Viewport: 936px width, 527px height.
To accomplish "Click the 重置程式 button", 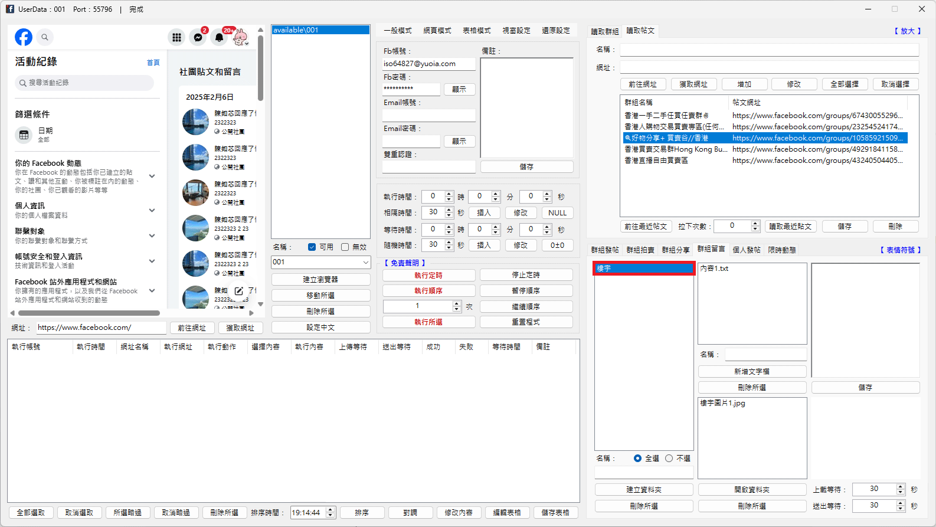I will 526,322.
